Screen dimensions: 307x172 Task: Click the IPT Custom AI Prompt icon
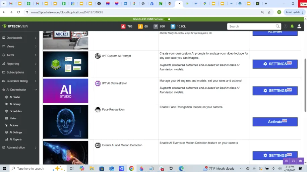pos(98,56)
